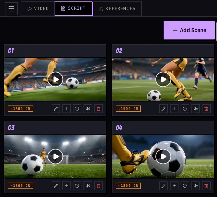Viewport: 217px width, 197px height.
Task: Edit scene 04 with the pencil icon
Action: (x=163, y=186)
